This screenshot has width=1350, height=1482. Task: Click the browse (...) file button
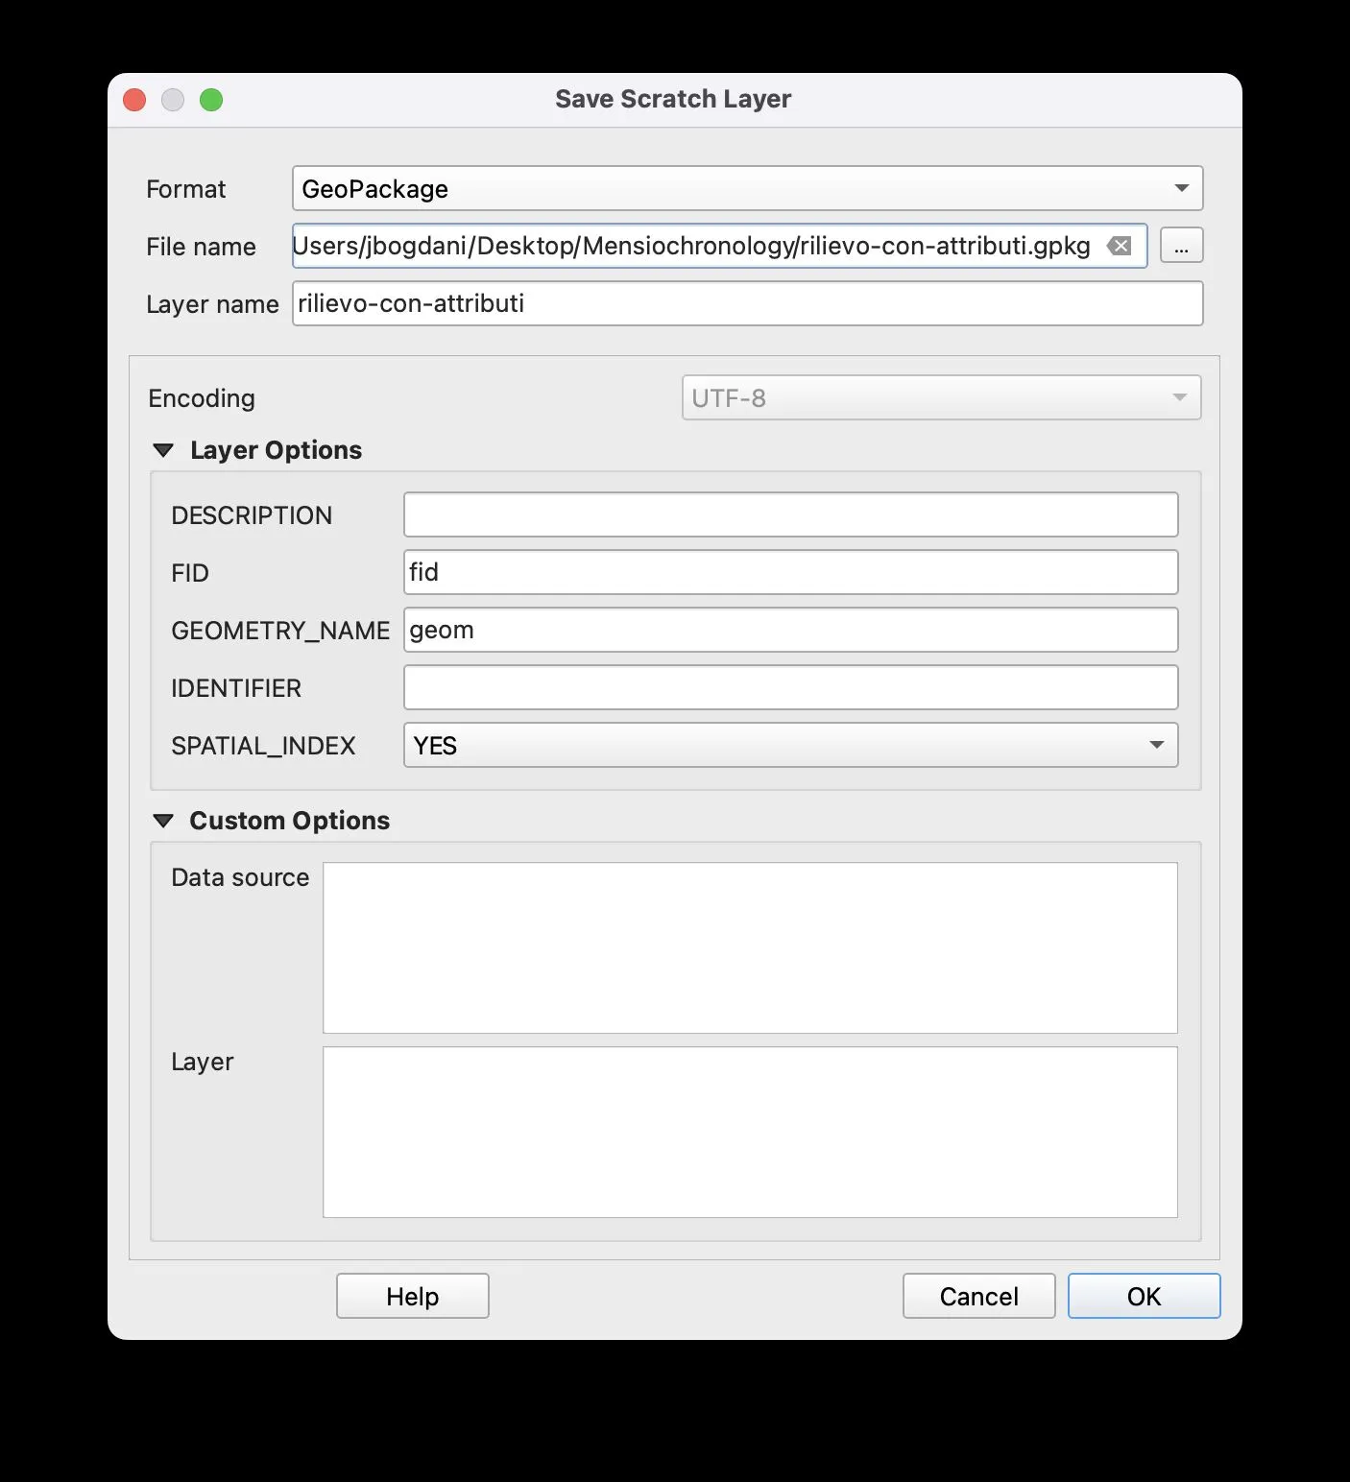click(x=1181, y=246)
